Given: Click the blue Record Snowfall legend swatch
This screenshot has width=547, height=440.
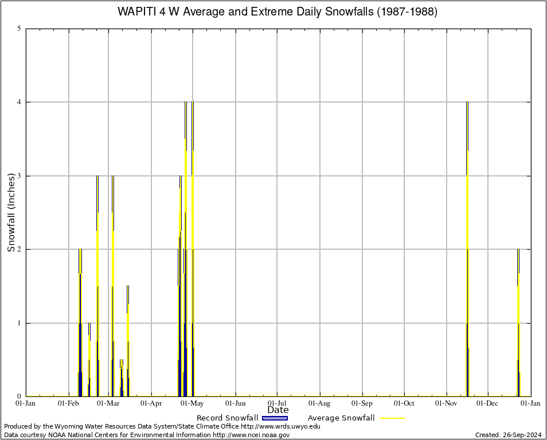Looking at the screenshot, I should pyautogui.click(x=274, y=418).
